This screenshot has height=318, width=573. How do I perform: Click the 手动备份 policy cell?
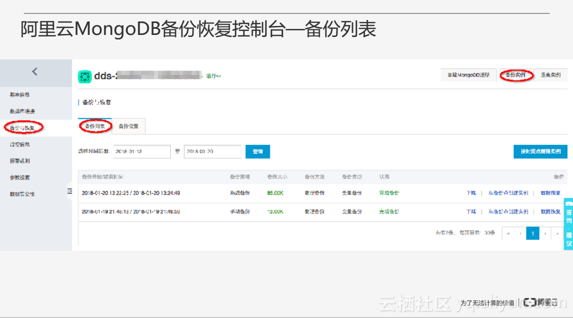click(240, 212)
